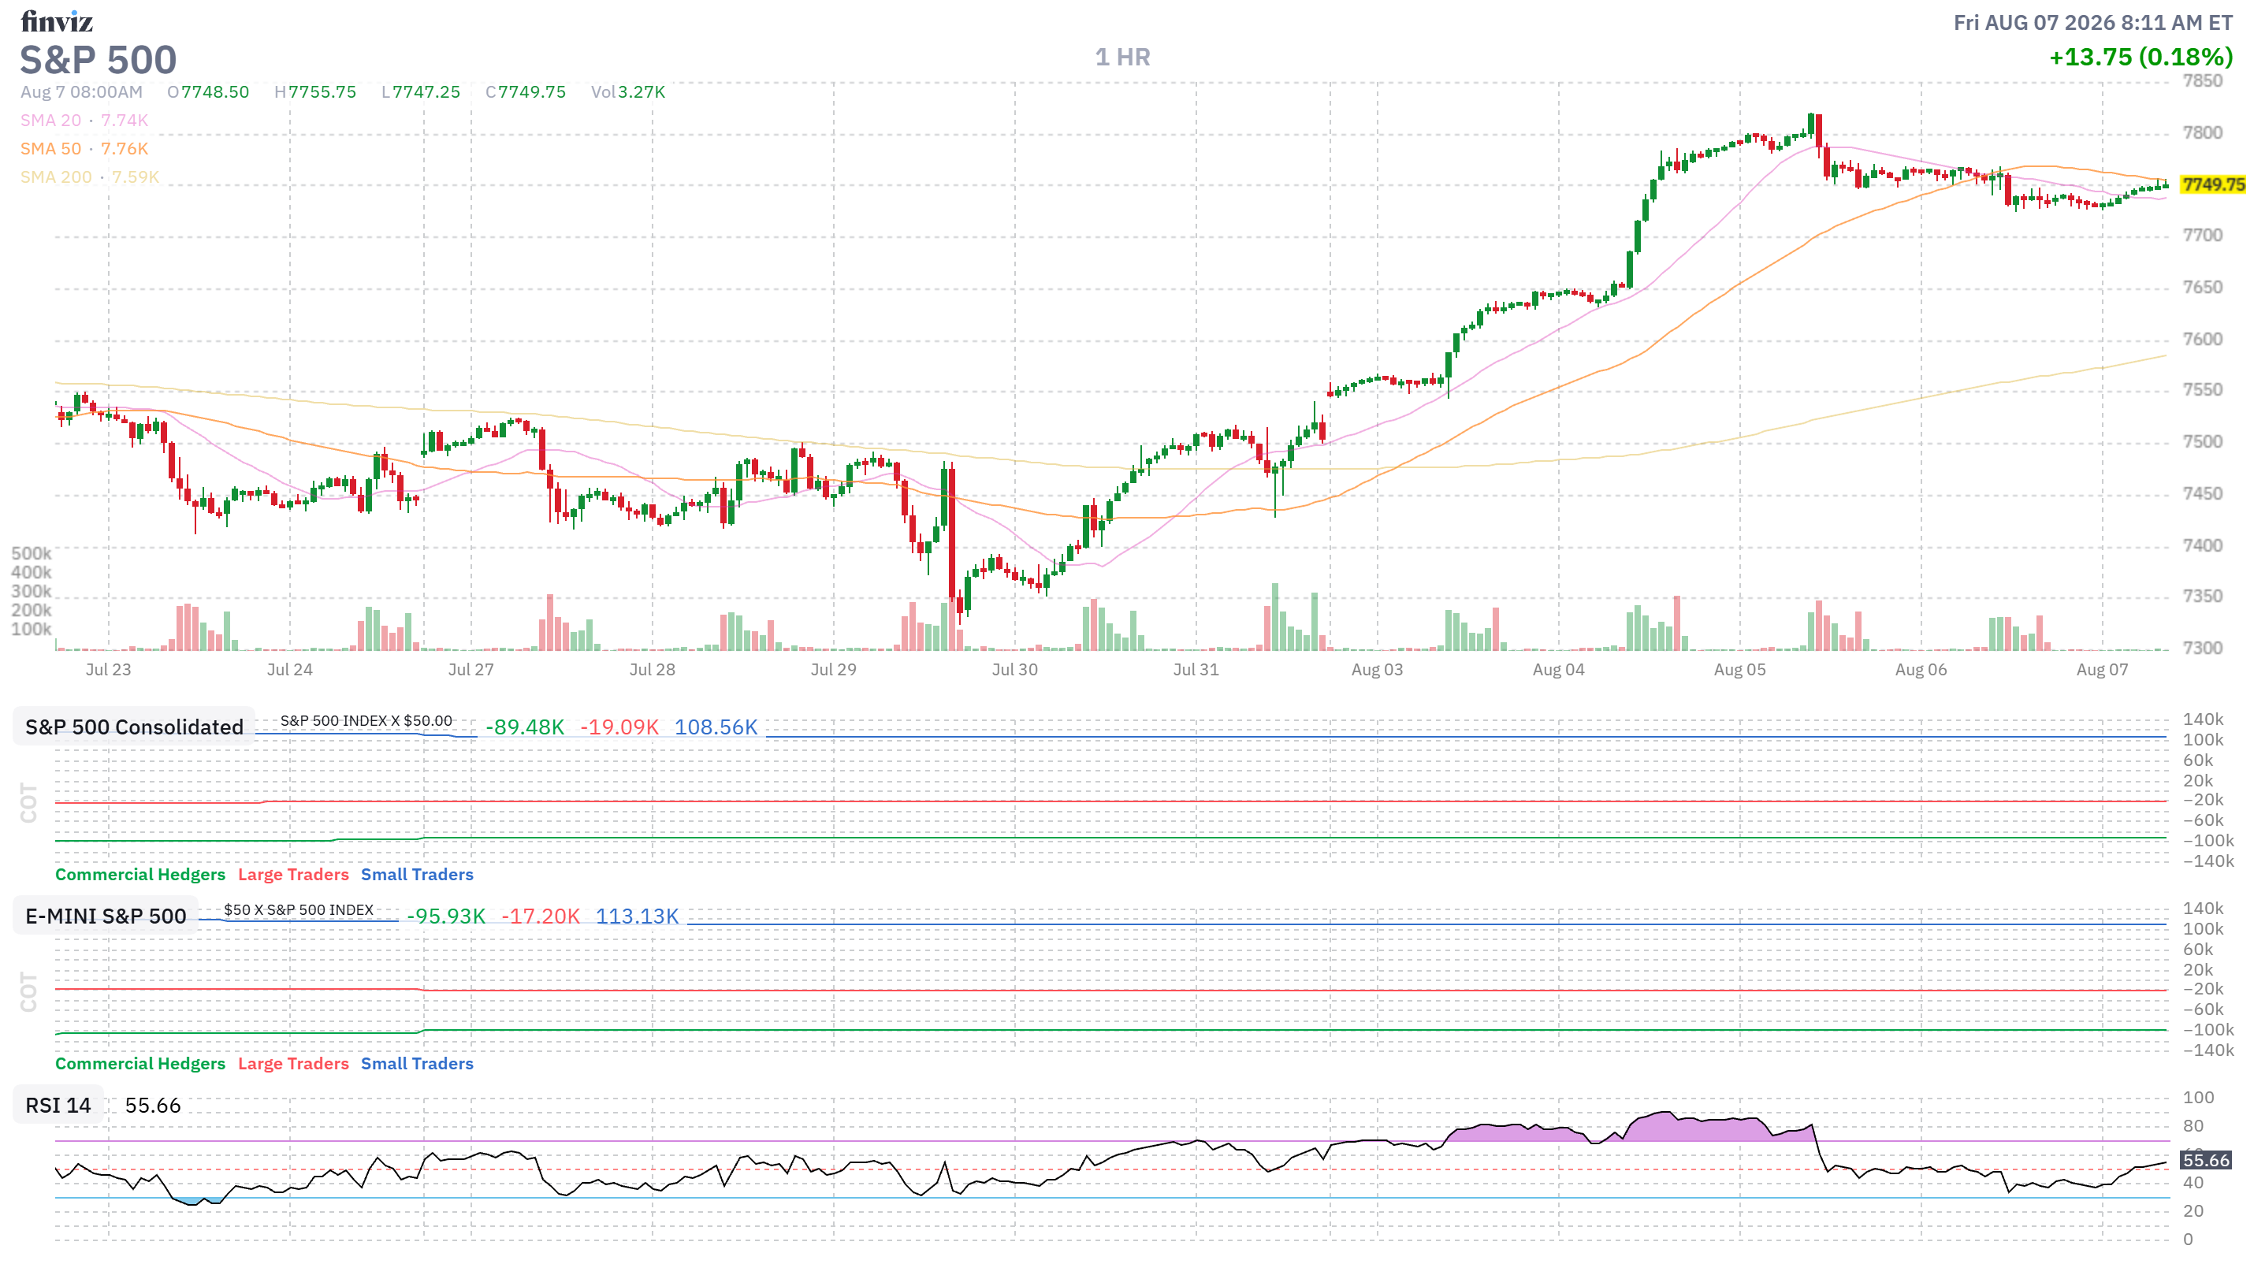
Task: Click the 7300 price axis label
Action: pos(2202,649)
